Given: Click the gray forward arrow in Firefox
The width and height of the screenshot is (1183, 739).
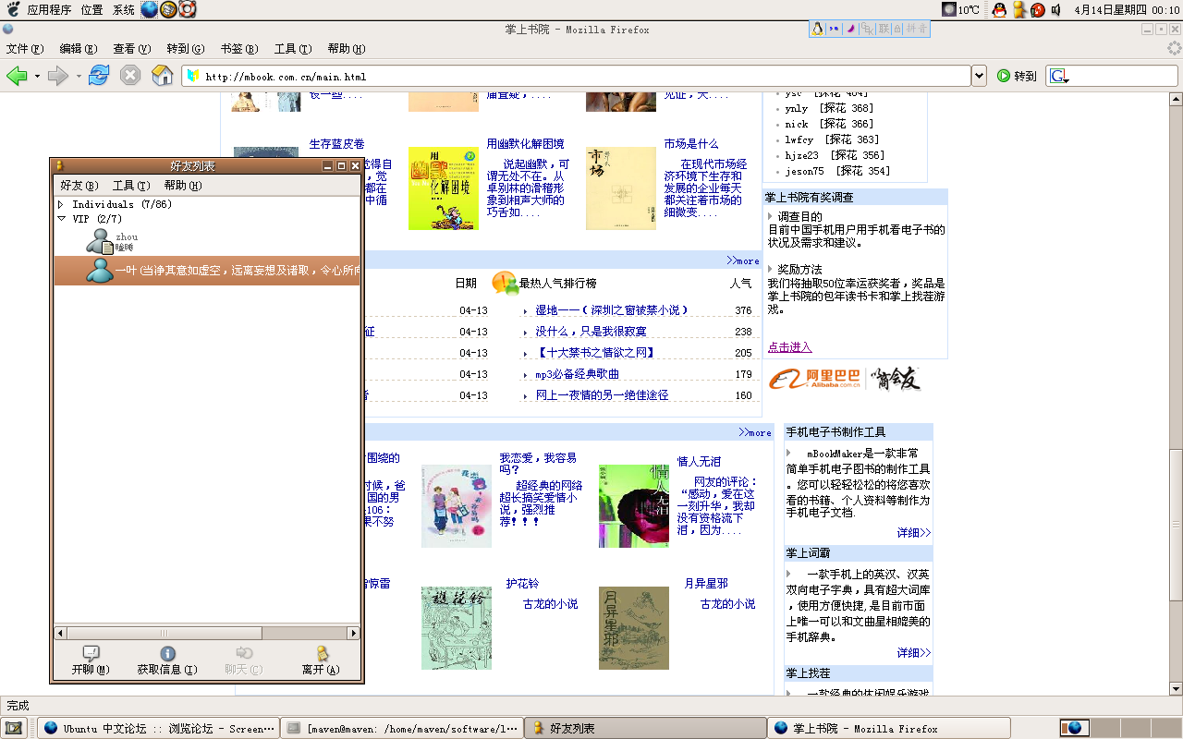Looking at the screenshot, I should click(58, 77).
